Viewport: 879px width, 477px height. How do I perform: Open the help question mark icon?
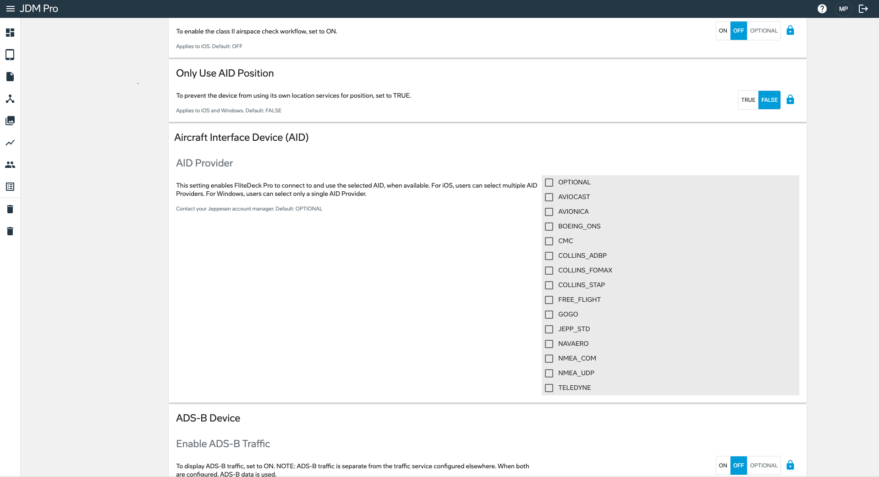click(822, 8)
